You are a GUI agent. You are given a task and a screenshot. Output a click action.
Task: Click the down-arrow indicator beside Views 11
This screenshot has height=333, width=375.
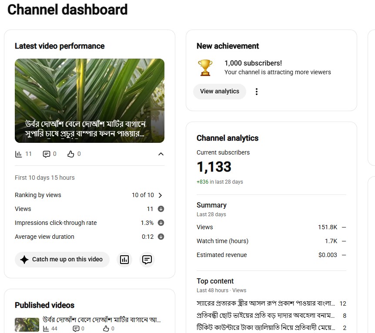[x=161, y=209]
